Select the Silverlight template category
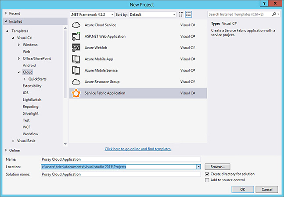284x197 pixels. (31, 113)
